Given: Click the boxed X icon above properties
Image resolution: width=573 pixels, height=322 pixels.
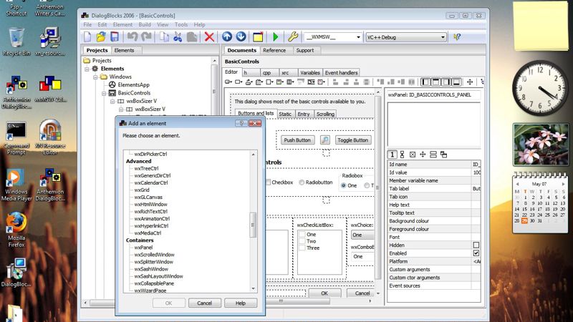Looking at the screenshot, I should (x=413, y=155).
